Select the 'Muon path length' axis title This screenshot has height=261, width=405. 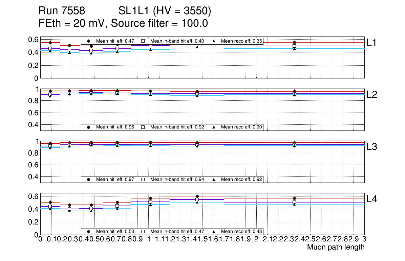point(336,247)
